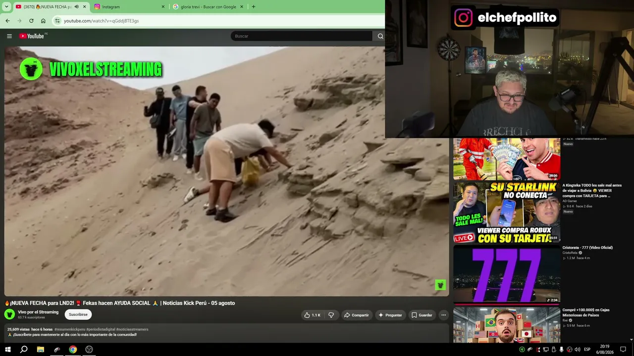The image size is (634, 356).
Task: Open OBS Studio from the taskbar
Action: point(89,349)
